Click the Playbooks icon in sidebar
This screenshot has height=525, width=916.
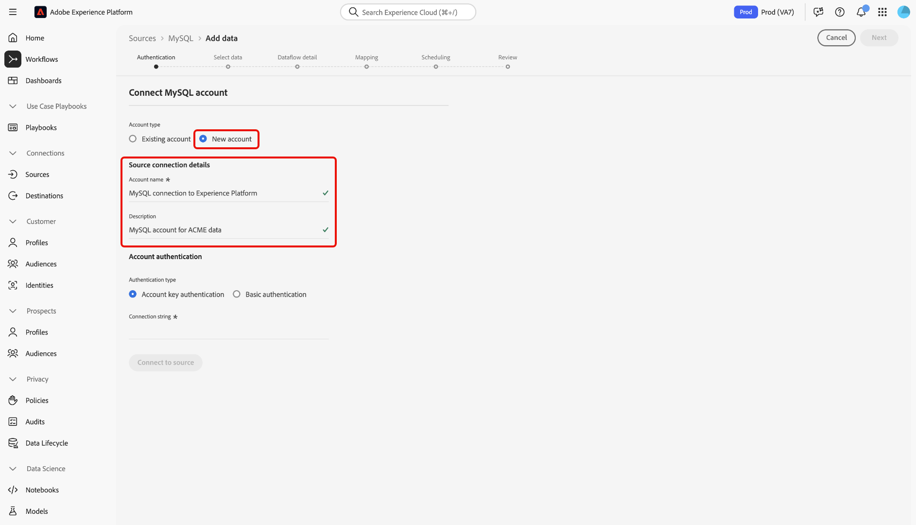point(13,128)
